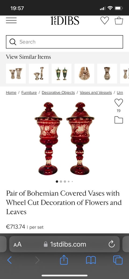Open AA reader text options

17,244
